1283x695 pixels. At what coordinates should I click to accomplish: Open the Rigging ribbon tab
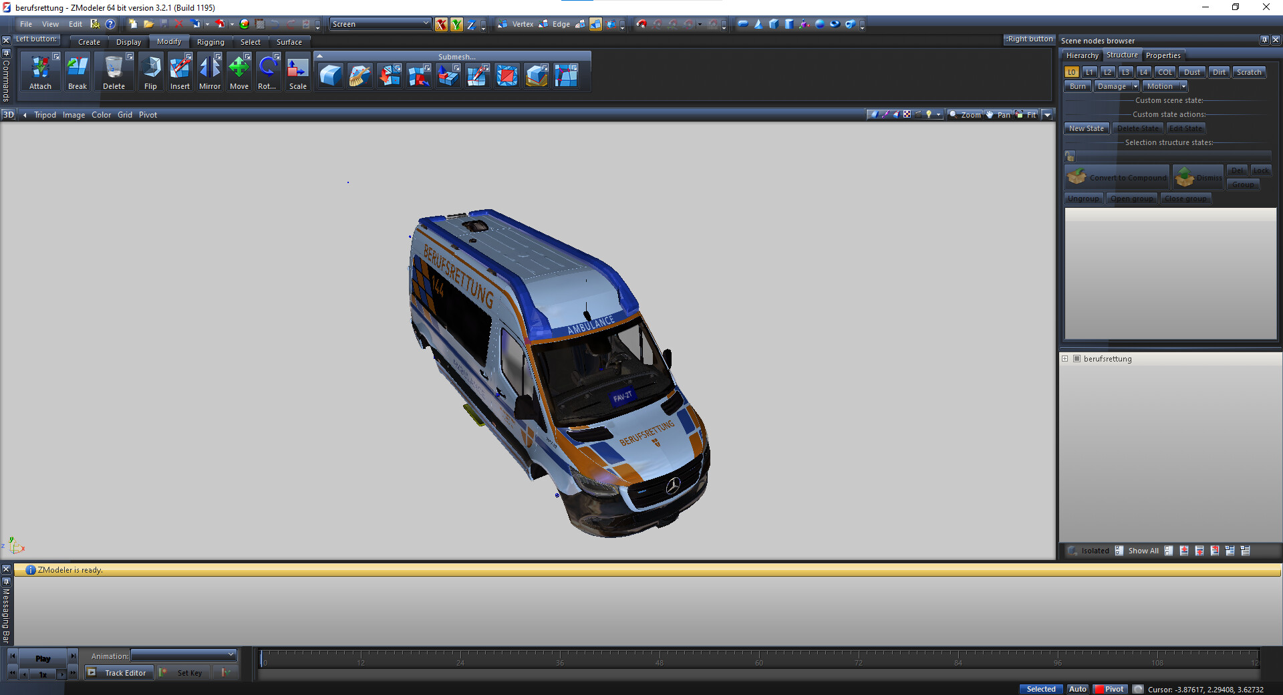point(210,41)
